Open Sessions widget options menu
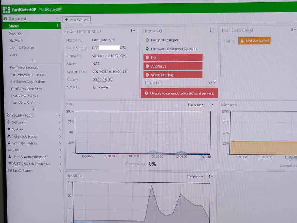The height and width of the screenshot is (223, 297). 210,177
